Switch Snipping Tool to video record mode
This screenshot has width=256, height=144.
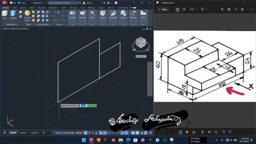pyautogui.click(x=184, y=9)
